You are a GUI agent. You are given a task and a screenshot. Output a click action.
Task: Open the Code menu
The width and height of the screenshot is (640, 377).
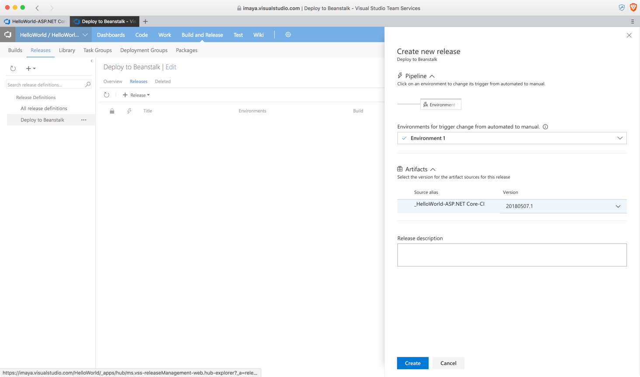coord(142,35)
